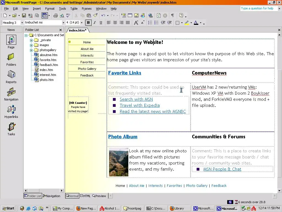Apply a bulleted list
This screenshot has height=212, width=282.
(156, 23)
